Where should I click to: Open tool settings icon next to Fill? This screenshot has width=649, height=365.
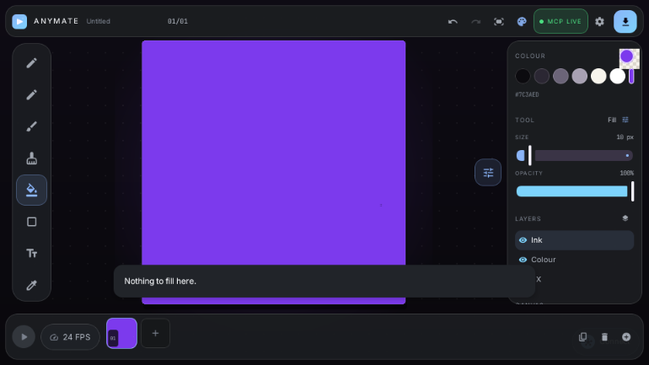625,120
